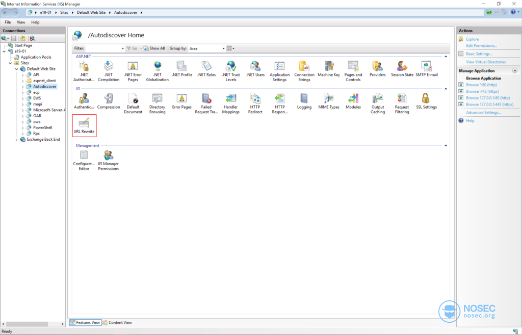Open .NET Error Pages feature
This screenshot has height=335, width=522.
pos(133,71)
